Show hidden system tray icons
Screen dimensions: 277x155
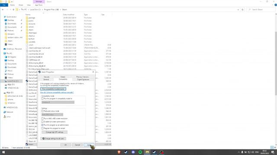(x=238, y=152)
